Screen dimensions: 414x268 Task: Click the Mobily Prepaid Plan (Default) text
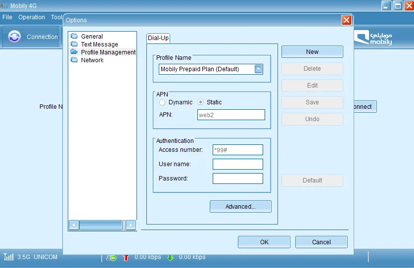pyautogui.click(x=200, y=69)
